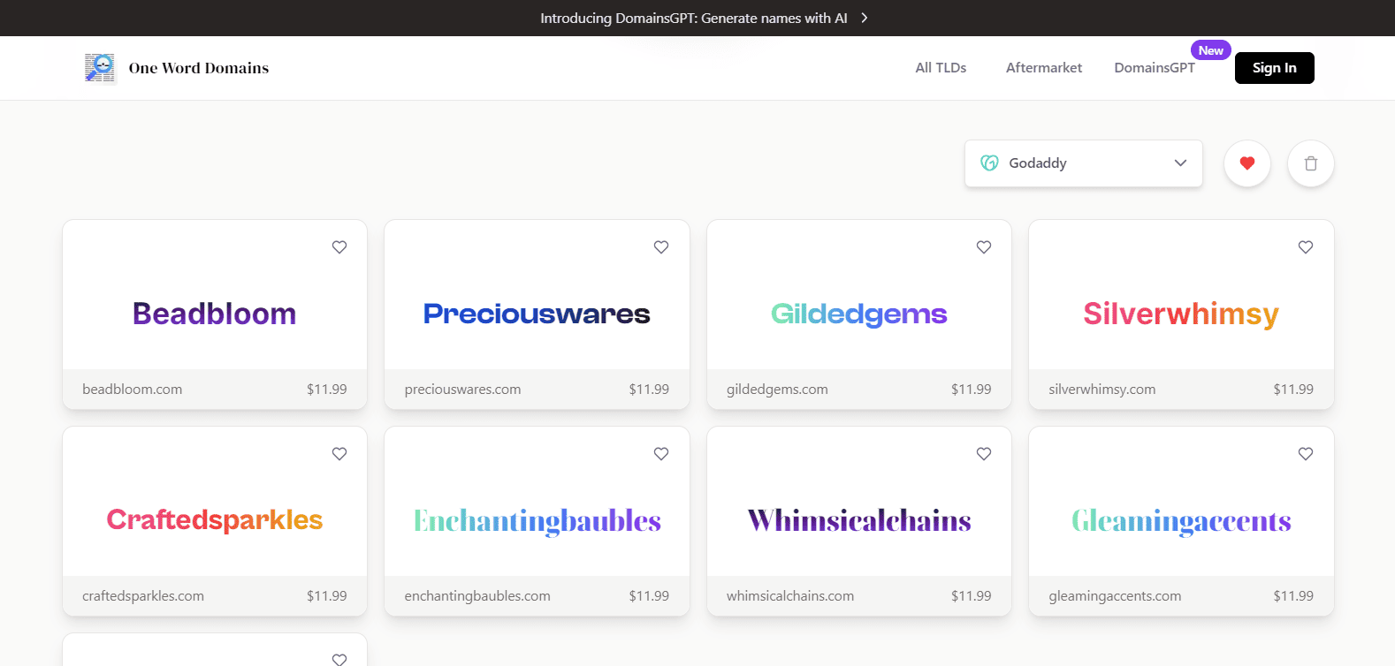1395x666 pixels.
Task: Open the beadbloom.com domain link
Action: click(x=133, y=390)
